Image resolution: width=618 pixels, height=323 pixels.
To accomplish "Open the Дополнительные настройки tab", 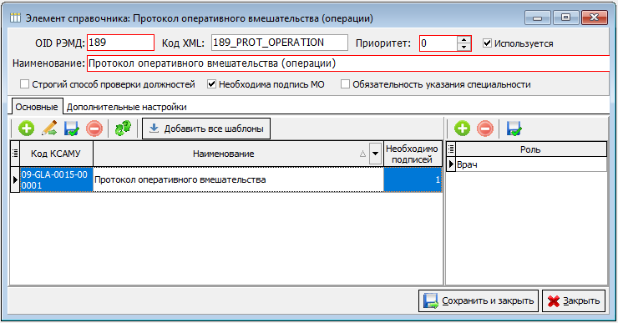I will tap(126, 107).
